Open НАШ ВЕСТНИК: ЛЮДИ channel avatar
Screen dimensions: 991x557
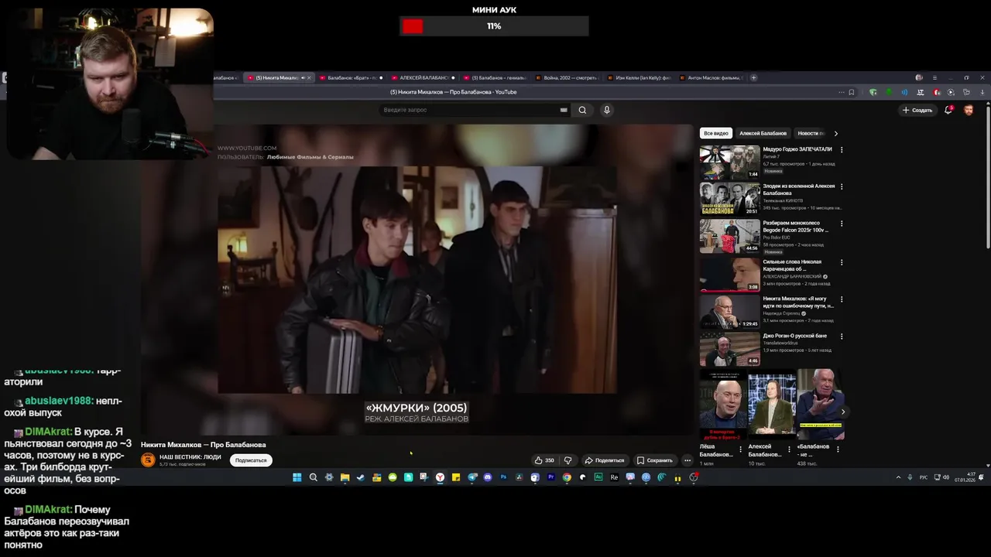148,460
